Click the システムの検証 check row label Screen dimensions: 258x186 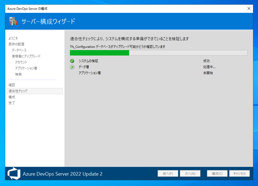click(x=88, y=61)
